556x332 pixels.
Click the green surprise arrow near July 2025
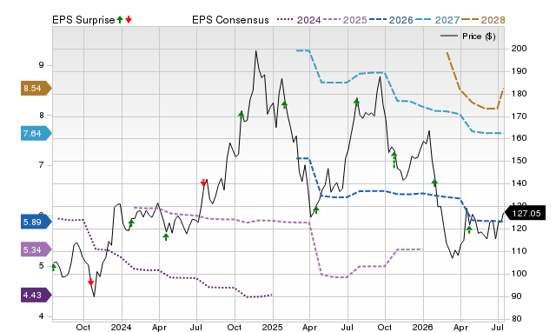(357, 103)
